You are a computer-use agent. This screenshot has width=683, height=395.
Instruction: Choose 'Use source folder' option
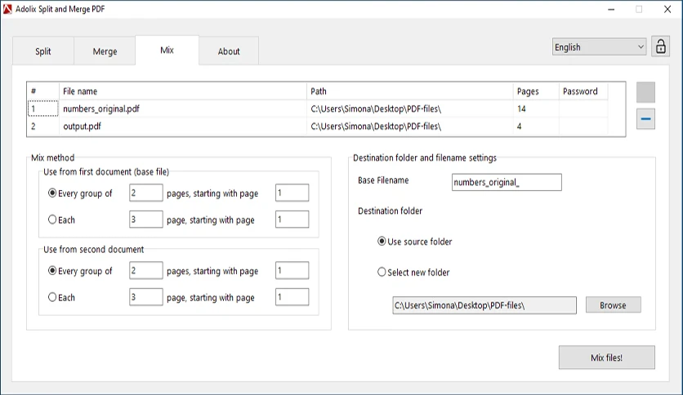click(x=415, y=242)
